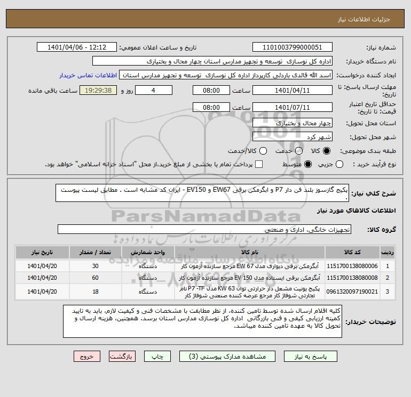Click product code 1151700138080006
Image resolution: width=411 pixels, height=397 pixels.
352,266
